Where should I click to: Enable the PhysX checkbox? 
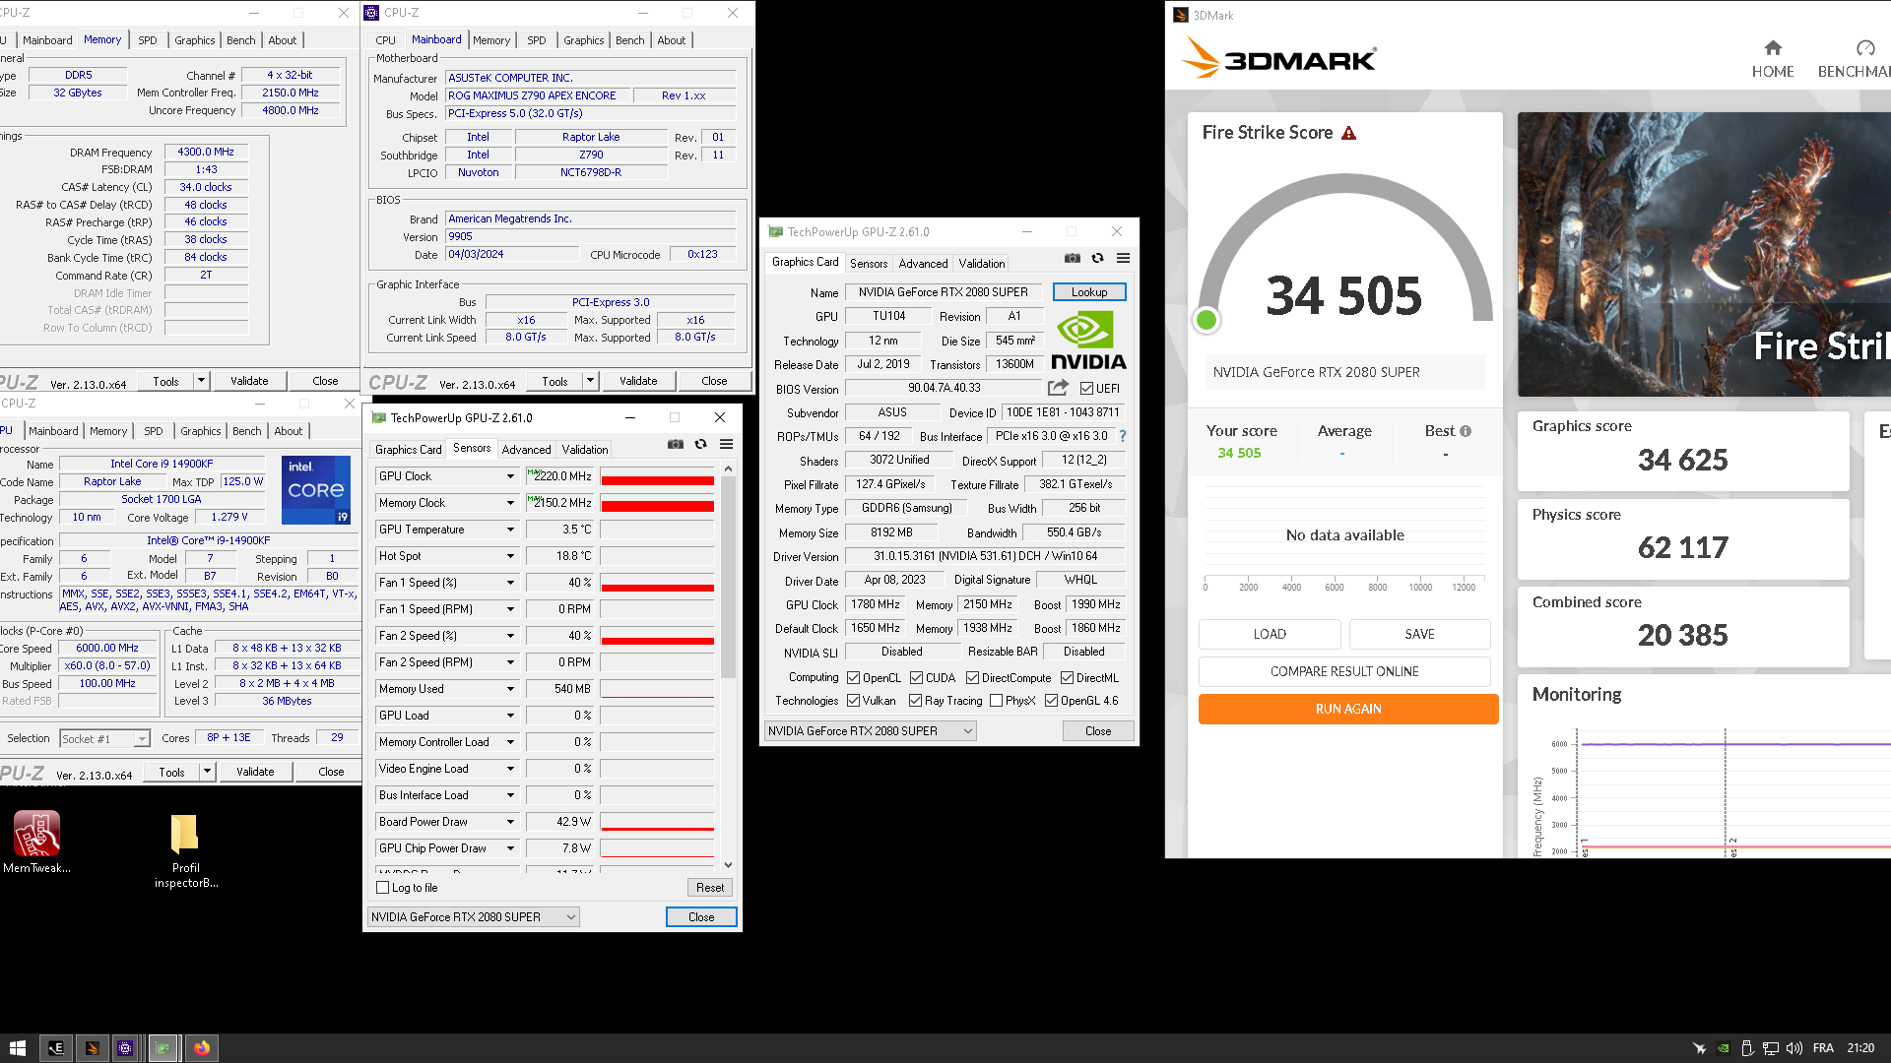(996, 700)
